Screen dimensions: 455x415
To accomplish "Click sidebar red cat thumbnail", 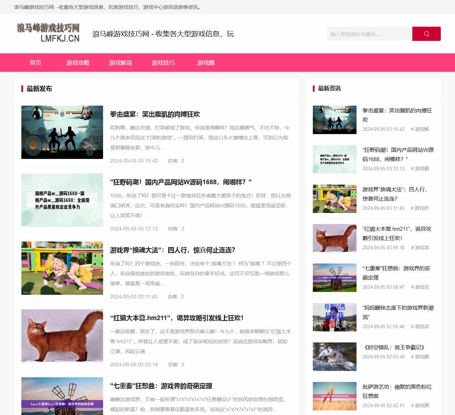I will pos(334,238).
